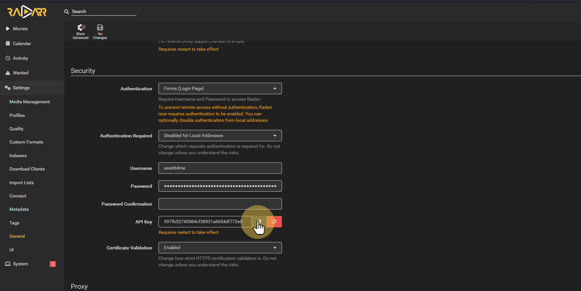Click the Proxy section heading

[x=79, y=286]
